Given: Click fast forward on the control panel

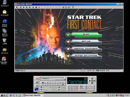Looking at the screenshot, I should (58, 84).
